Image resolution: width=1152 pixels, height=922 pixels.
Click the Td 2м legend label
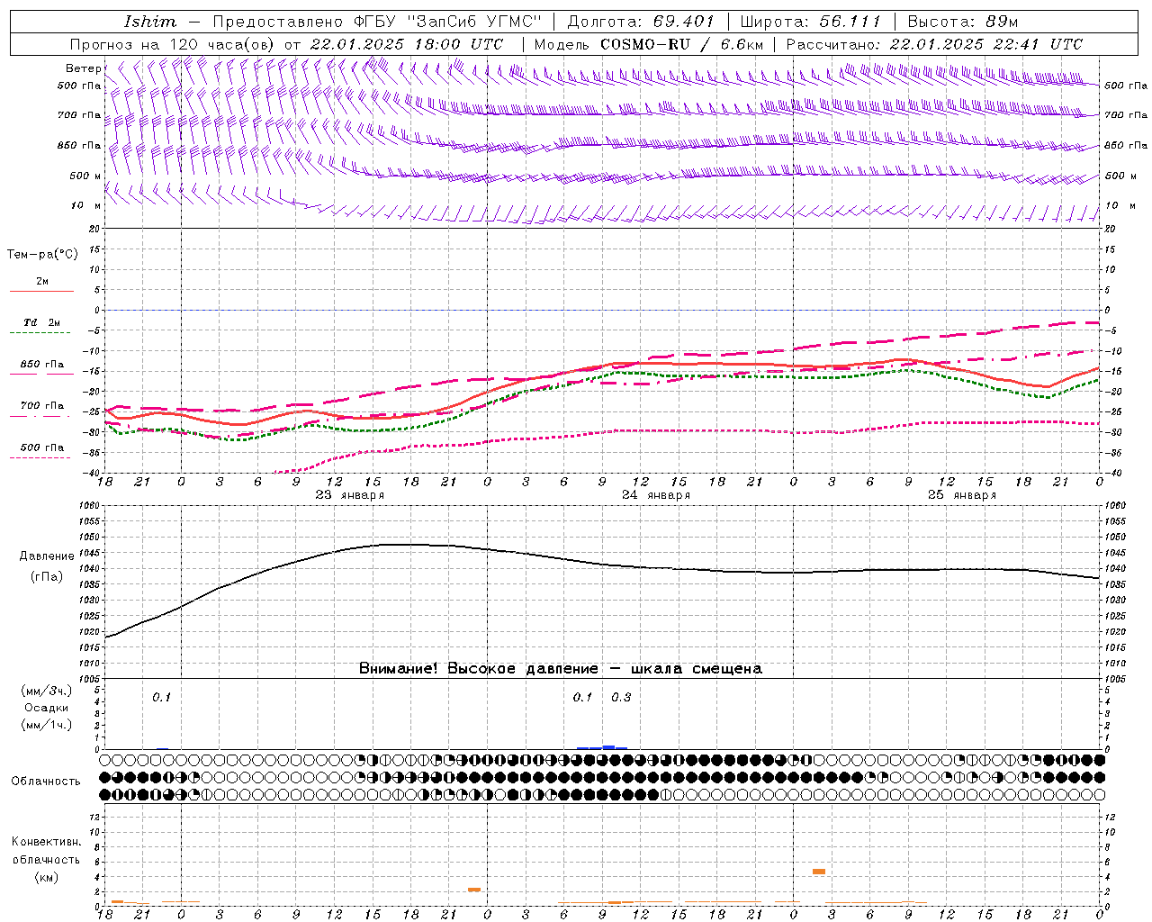[x=42, y=322]
